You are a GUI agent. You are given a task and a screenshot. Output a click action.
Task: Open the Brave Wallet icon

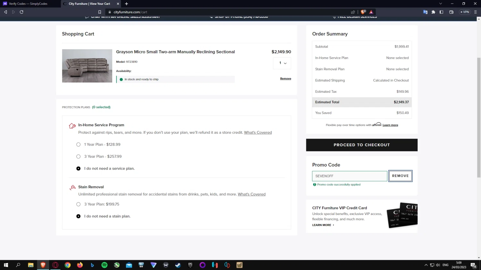451,12
